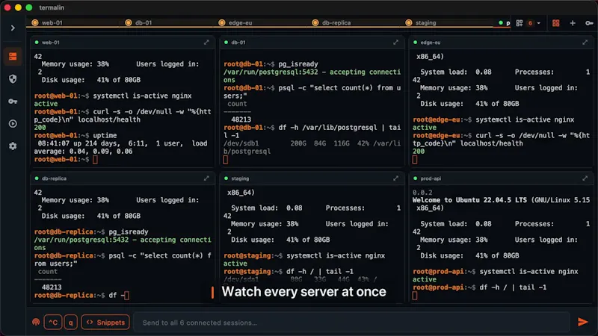This screenshot has width=598, height=336.
Task: Switch to the staging tab
Action: pos(447,23)
